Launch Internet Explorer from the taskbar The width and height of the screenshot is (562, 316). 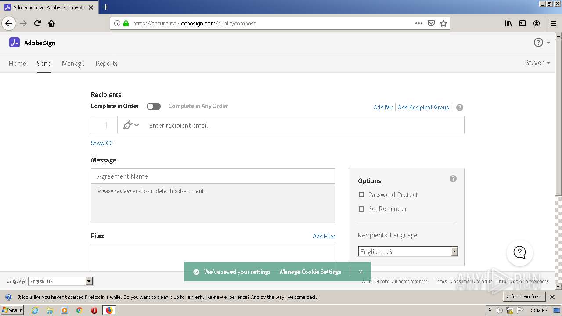(x=35, y=310)
